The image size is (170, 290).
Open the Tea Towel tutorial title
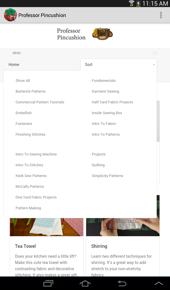pos(25,246)
